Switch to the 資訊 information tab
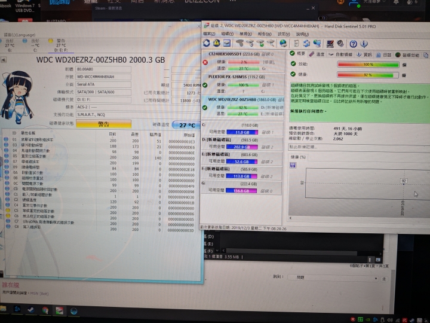 pos(364,54)
